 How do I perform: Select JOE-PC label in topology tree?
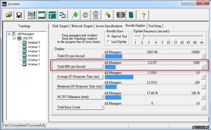coord(28,38)
